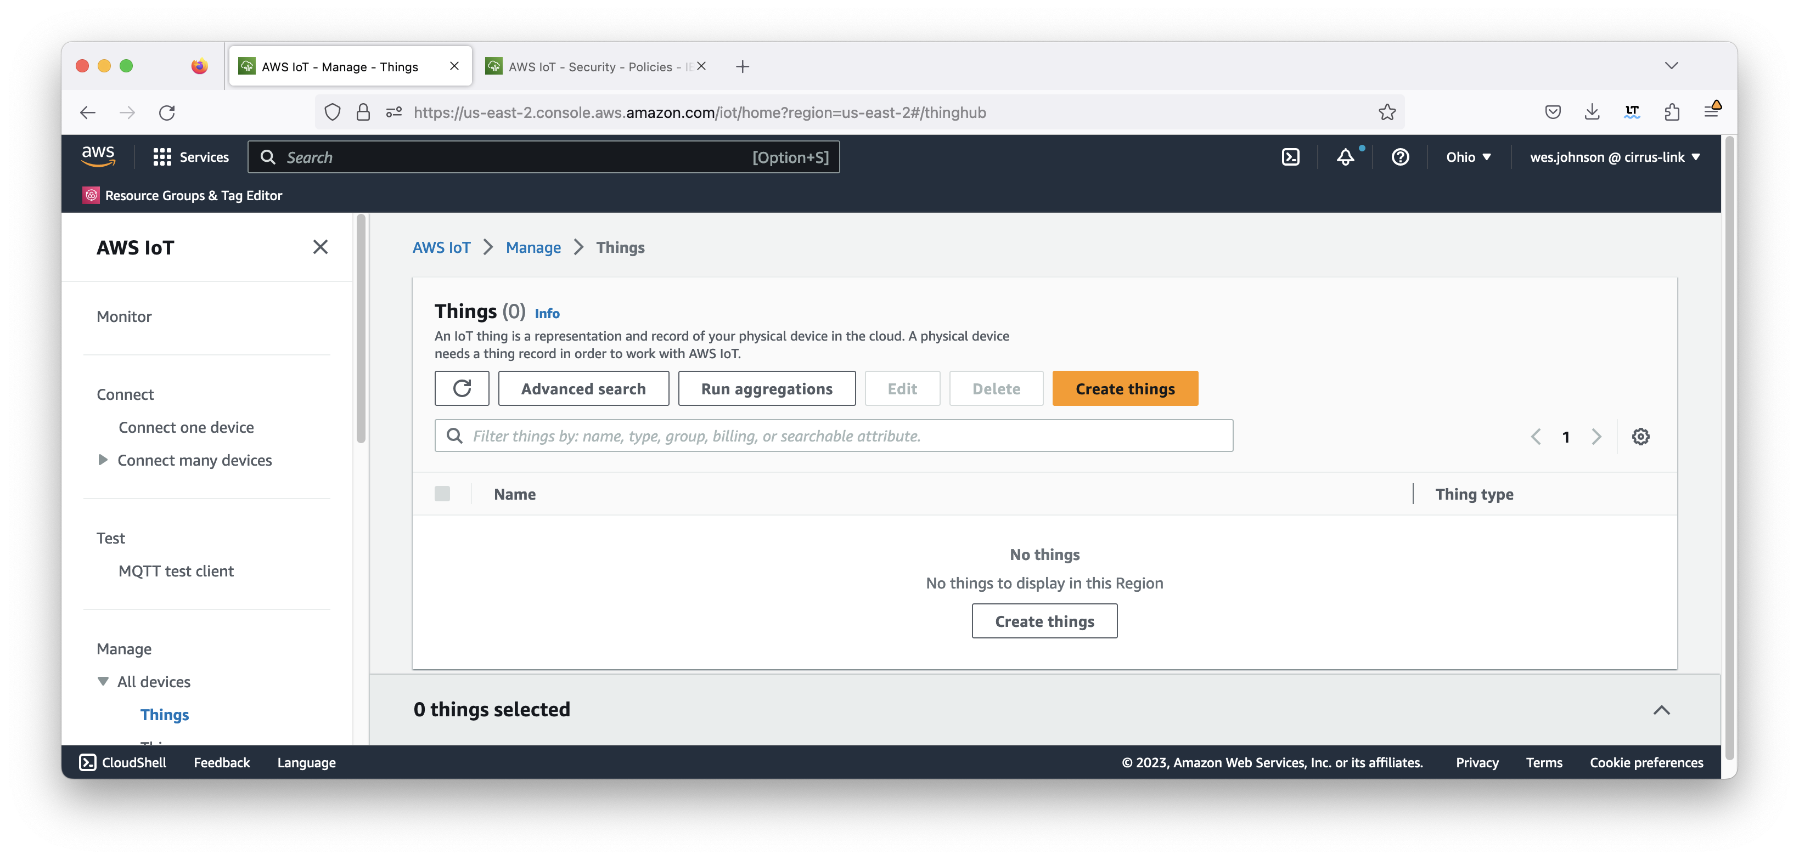Expand the things selected details panel

[x=1661, y=710]
